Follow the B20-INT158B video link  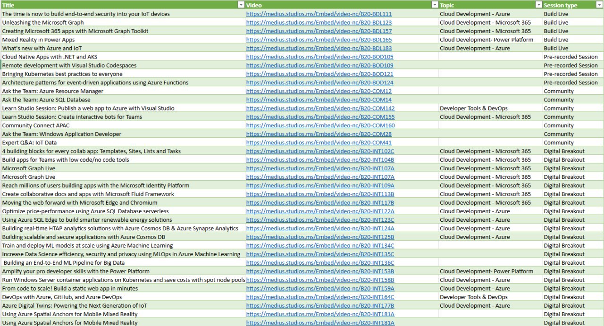[x=320, y=280]
